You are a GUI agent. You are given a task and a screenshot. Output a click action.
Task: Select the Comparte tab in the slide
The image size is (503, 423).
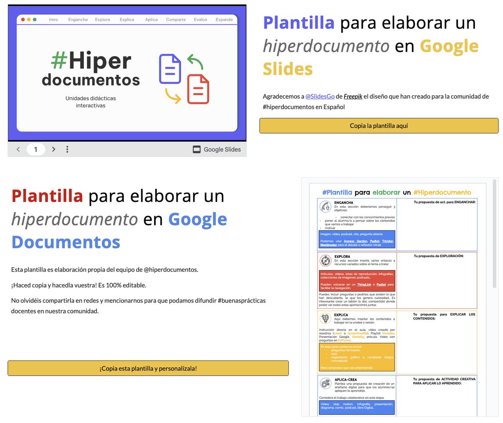point(176,20)
